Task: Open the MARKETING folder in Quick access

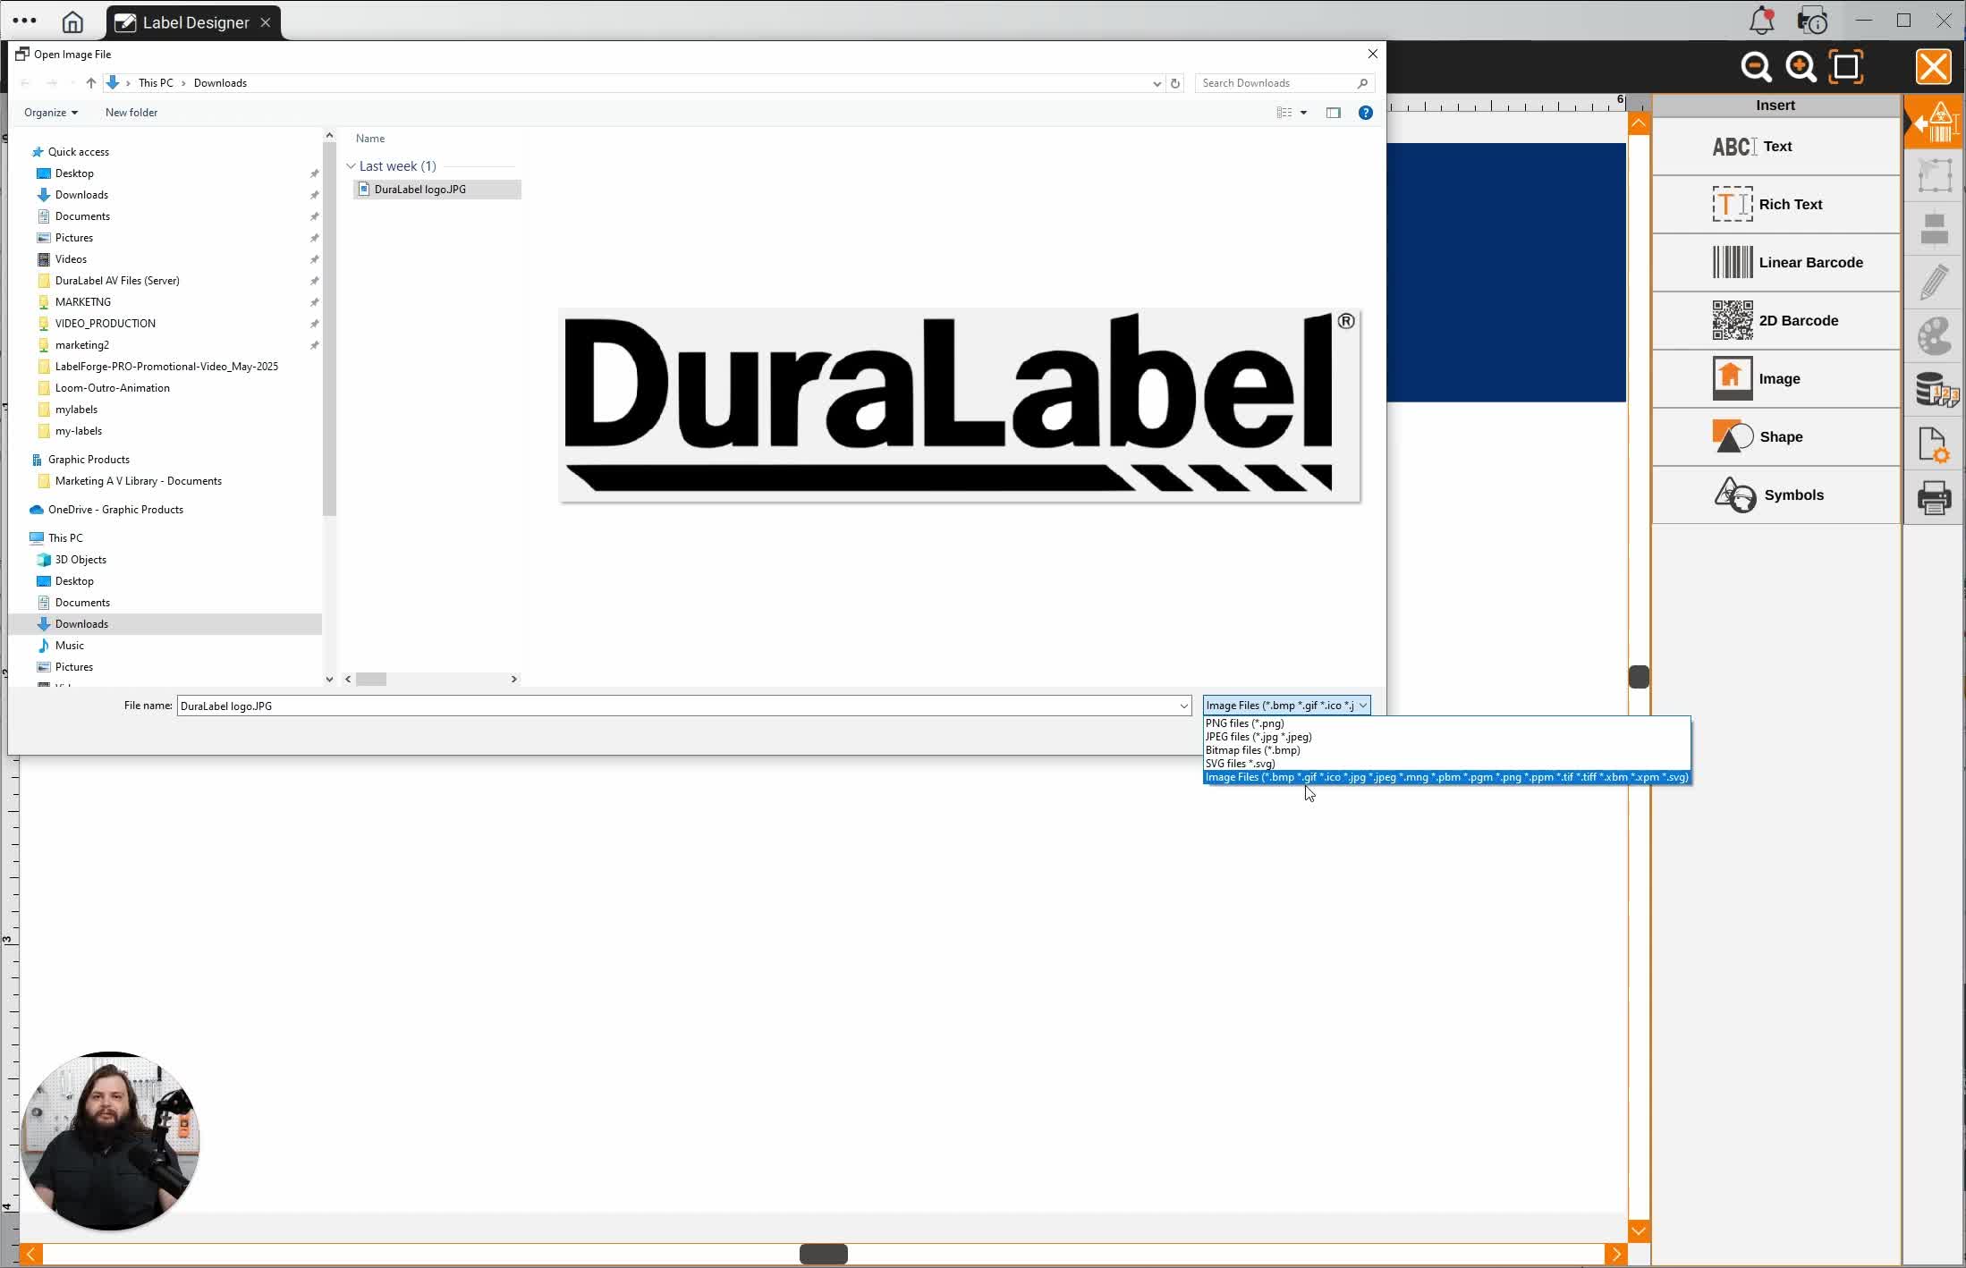Action: (x=83, y=302)
